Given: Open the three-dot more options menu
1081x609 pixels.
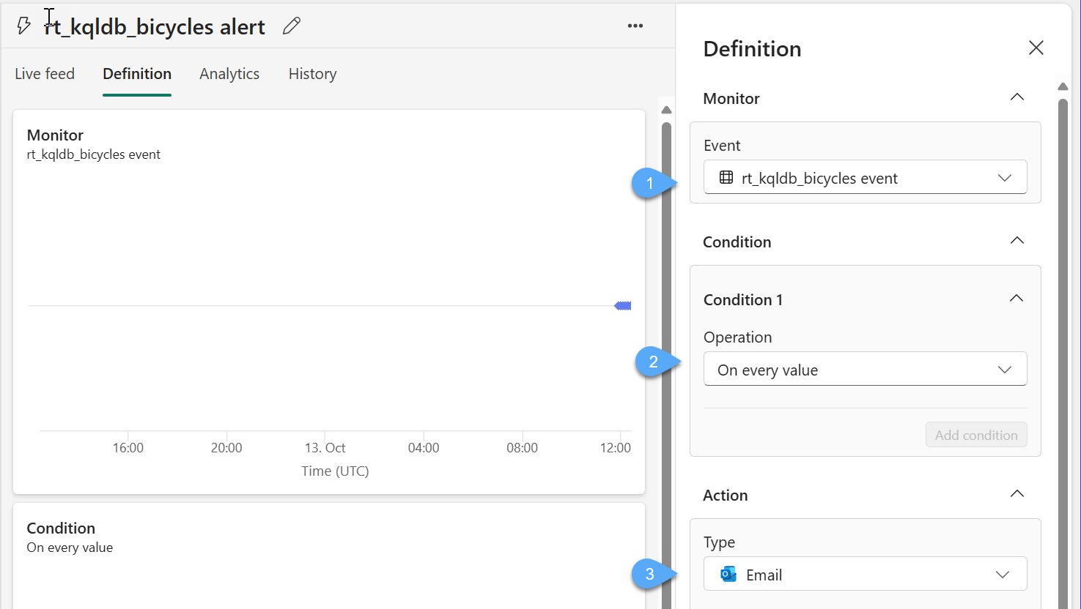Looking at the screenshot, I should click(x=635, y=26).
